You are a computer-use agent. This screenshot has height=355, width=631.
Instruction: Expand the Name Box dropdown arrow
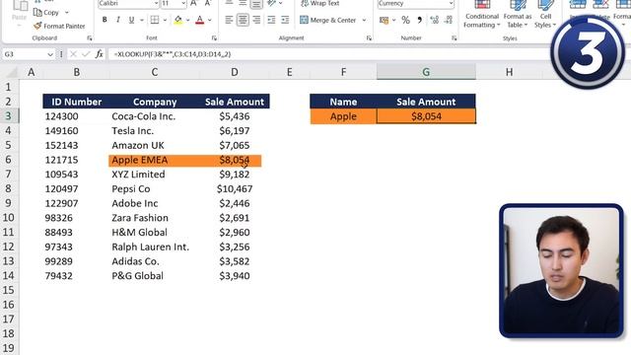coord(50,54)
